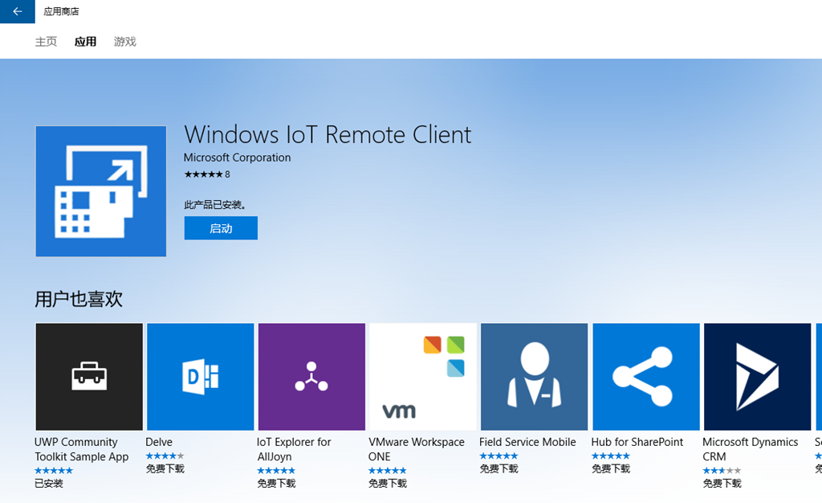This screenshot has width=822, height=503.
Task: Click the Delve app name text
Action: (159, 442)
